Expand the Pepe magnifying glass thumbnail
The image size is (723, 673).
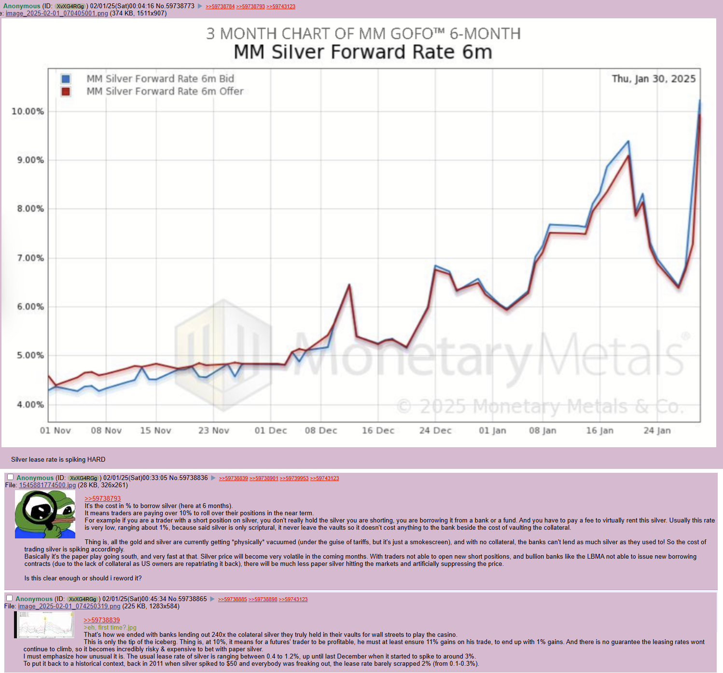pos(45,514)
